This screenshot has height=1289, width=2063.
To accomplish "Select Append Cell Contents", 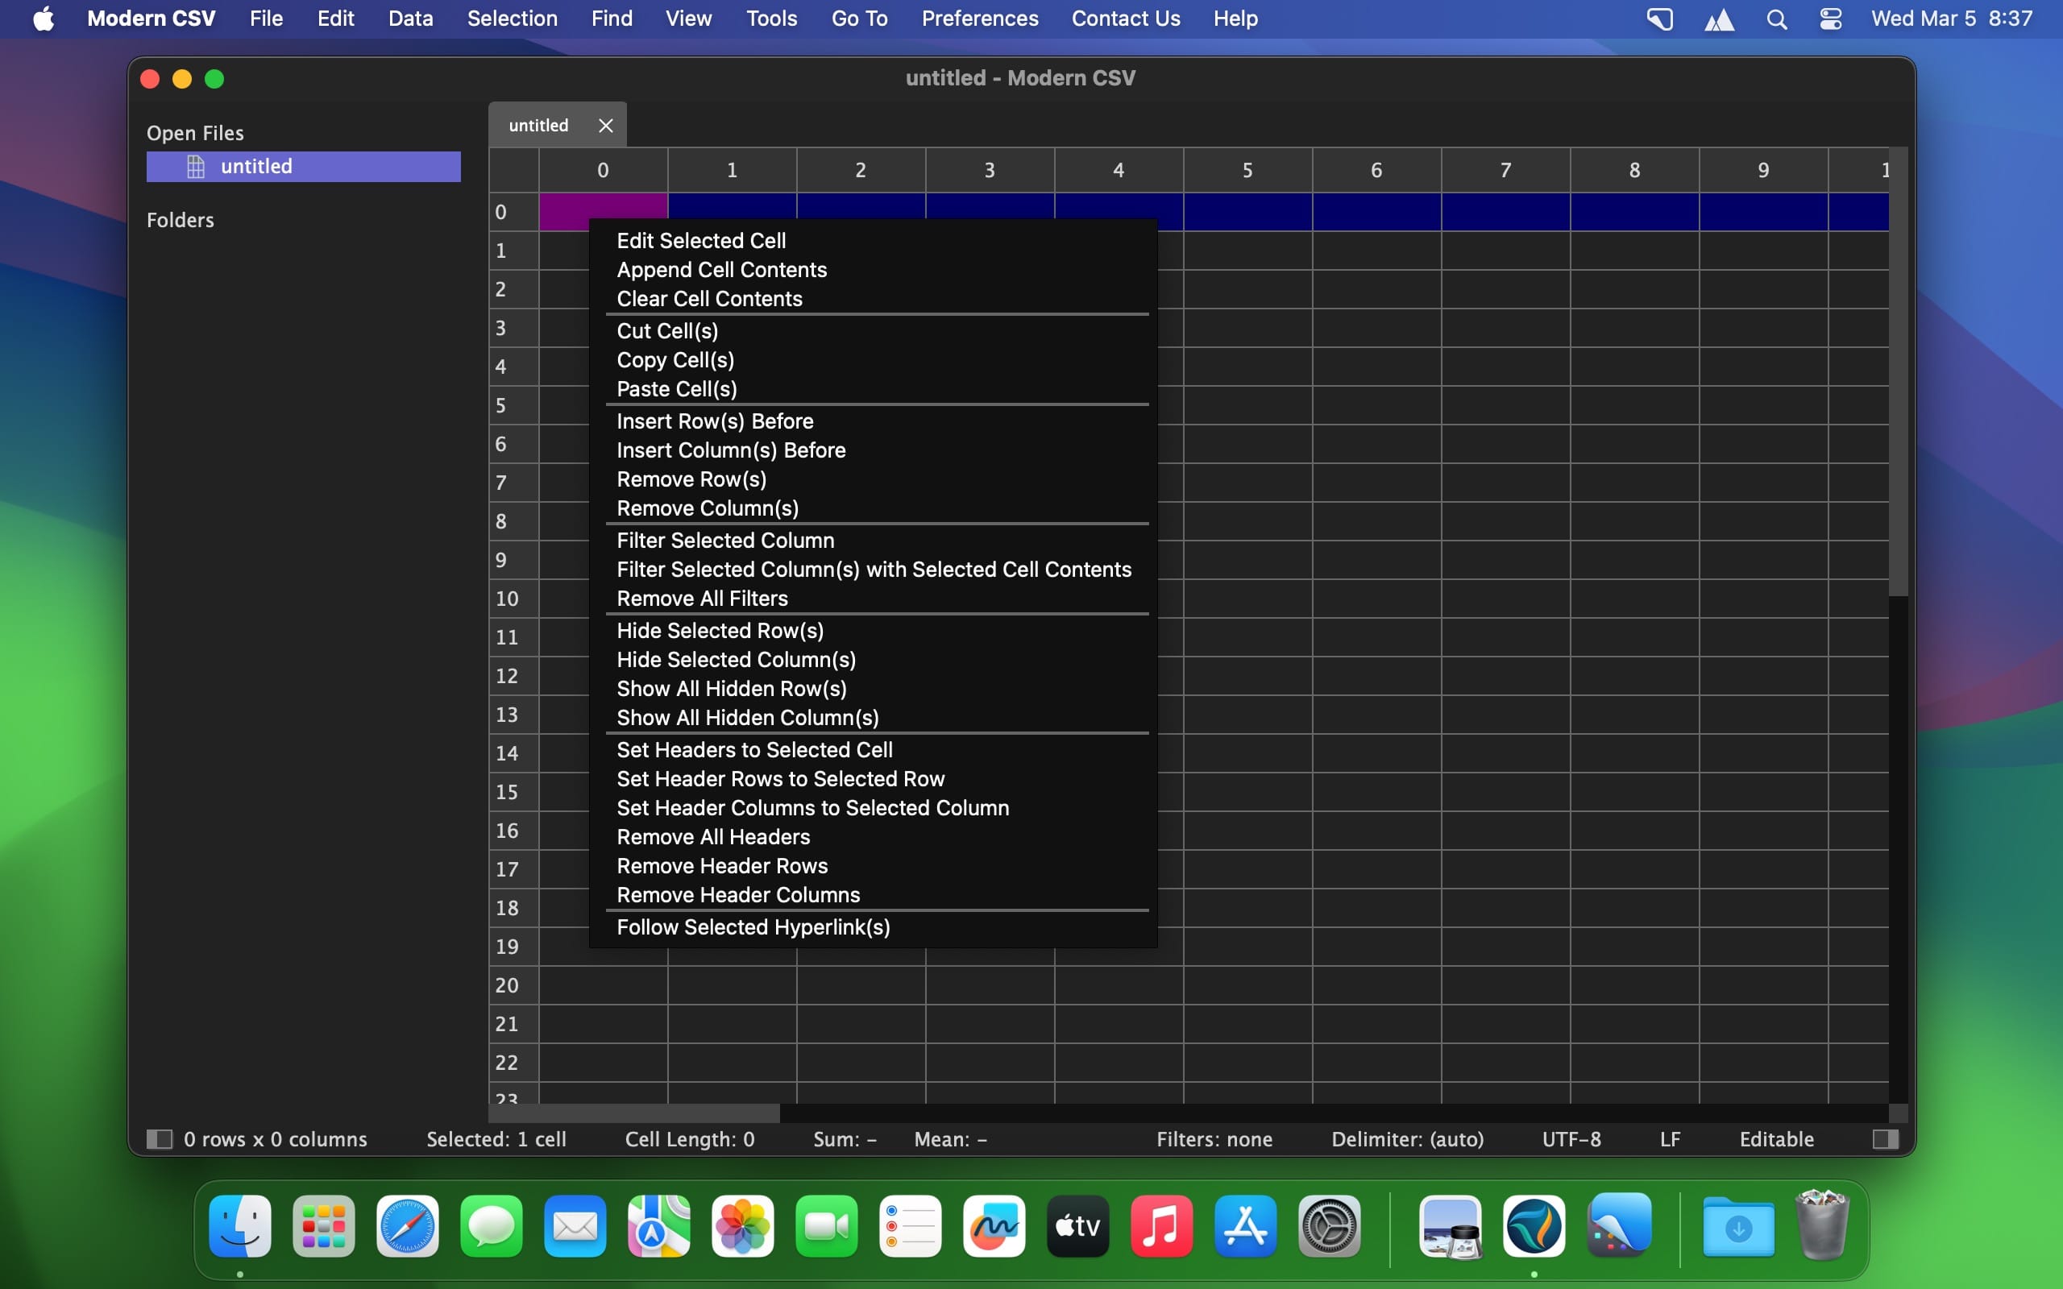I will click(x=722, y=269).
